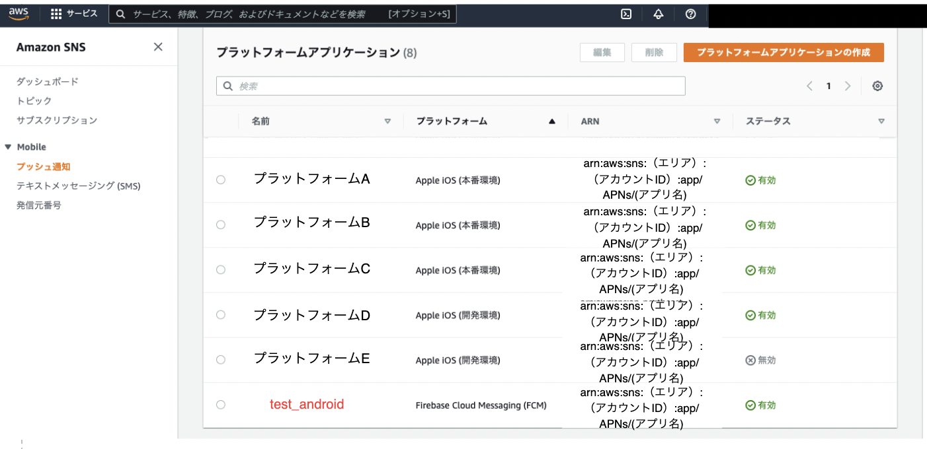Go to next page arrow in pagination
The height and width of the screenshot is (449, 927).
click(x=848, y=86)
